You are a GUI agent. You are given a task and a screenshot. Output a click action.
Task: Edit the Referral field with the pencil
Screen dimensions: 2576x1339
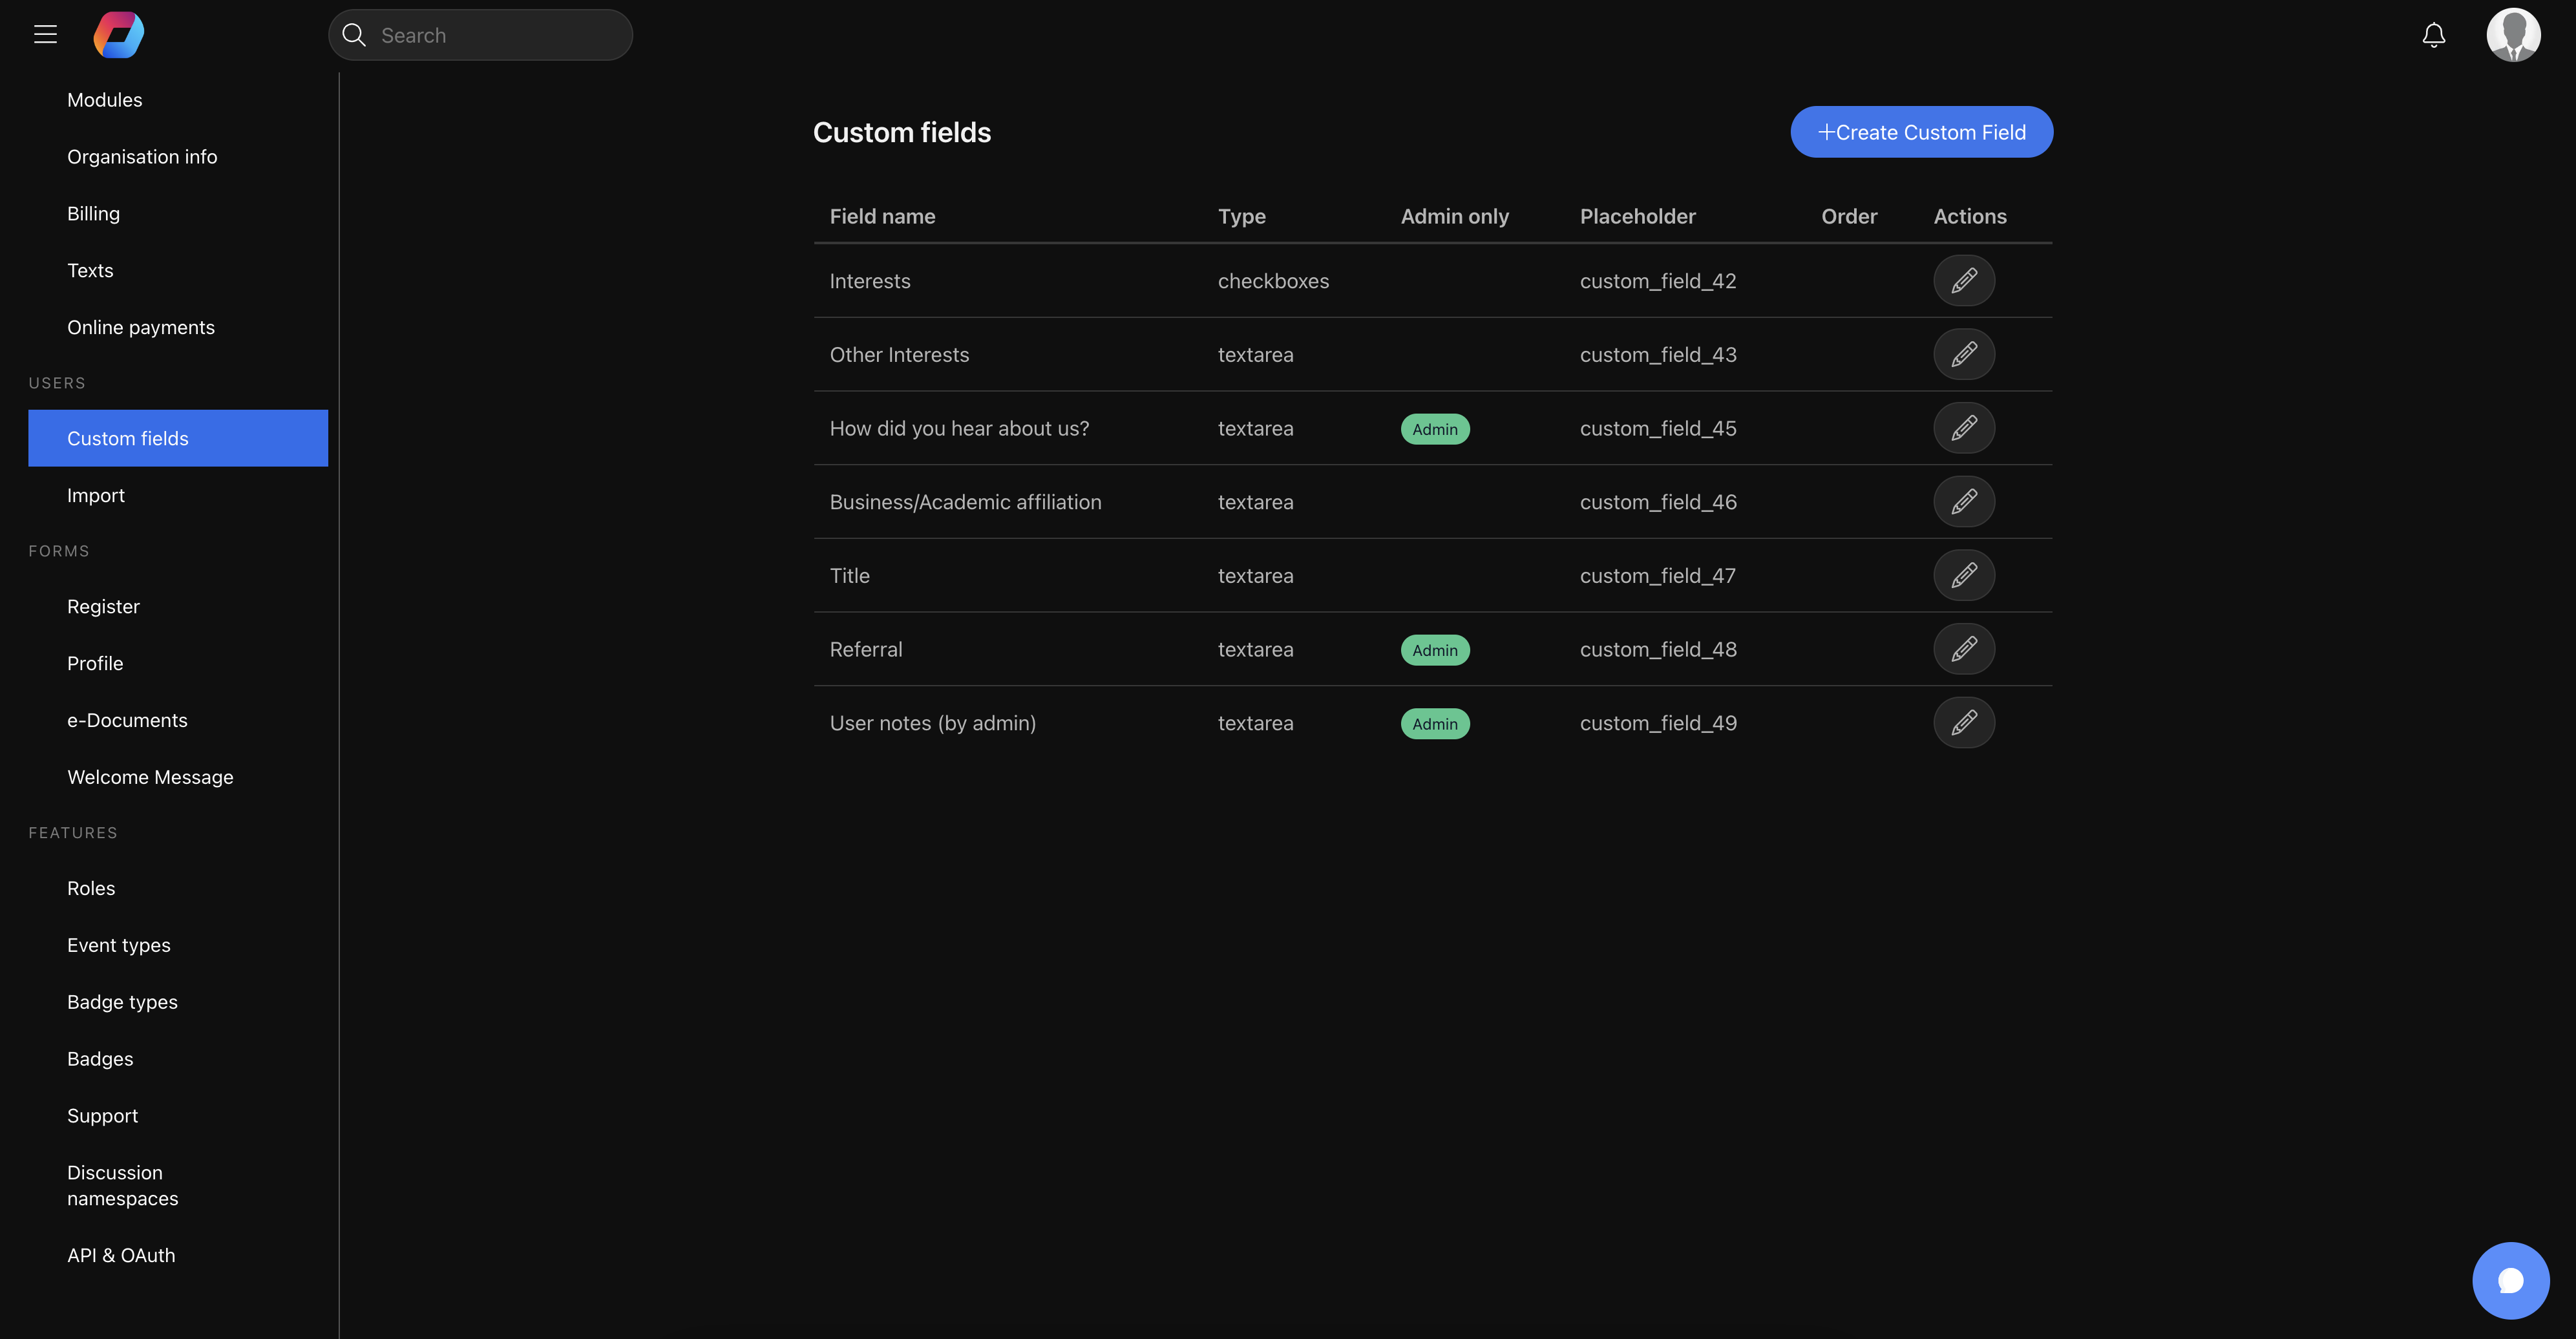pos(1963,649)
